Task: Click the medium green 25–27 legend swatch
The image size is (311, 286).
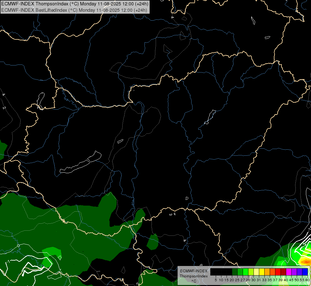Action: [x=240, y=272]
